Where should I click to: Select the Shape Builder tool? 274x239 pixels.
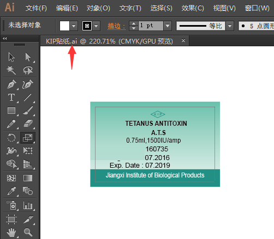11,164
